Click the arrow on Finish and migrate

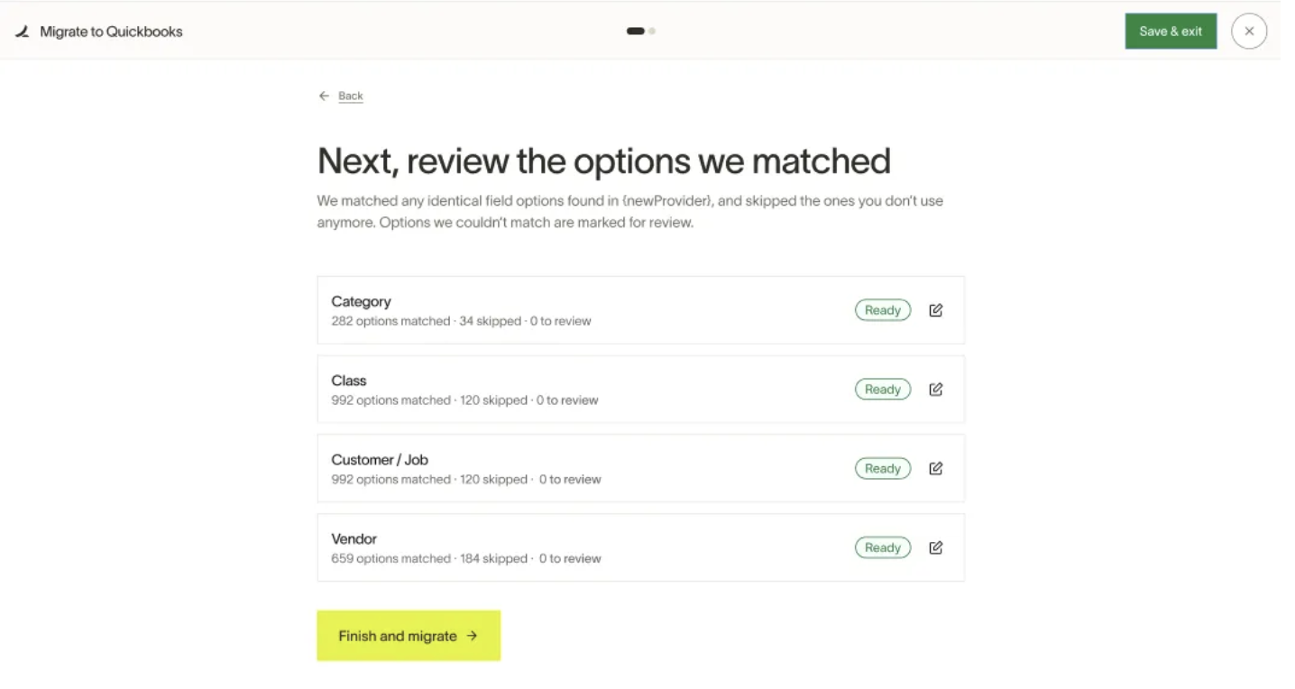pos(472,636)
